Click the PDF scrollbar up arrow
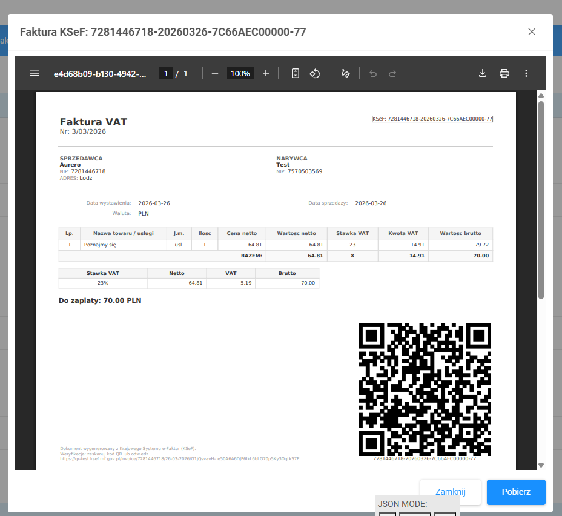The image size is (562, 516). pyautogui.click(x=541, y=95)
